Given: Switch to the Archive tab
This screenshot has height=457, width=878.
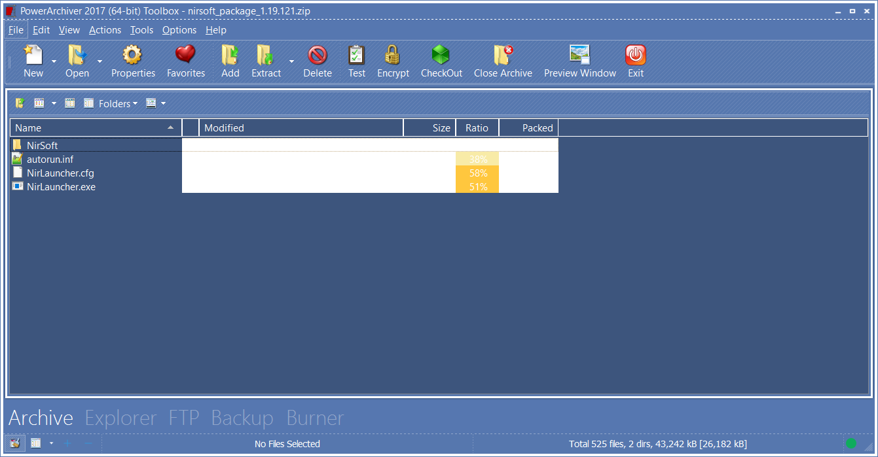Looking at the screenshot, I should pyautogui.click(x=41, y=418).
